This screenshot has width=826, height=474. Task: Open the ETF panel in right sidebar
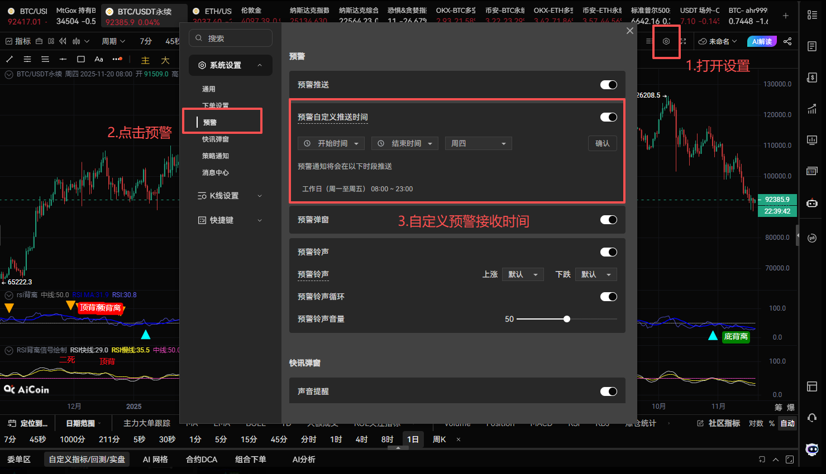pos(811,172)
